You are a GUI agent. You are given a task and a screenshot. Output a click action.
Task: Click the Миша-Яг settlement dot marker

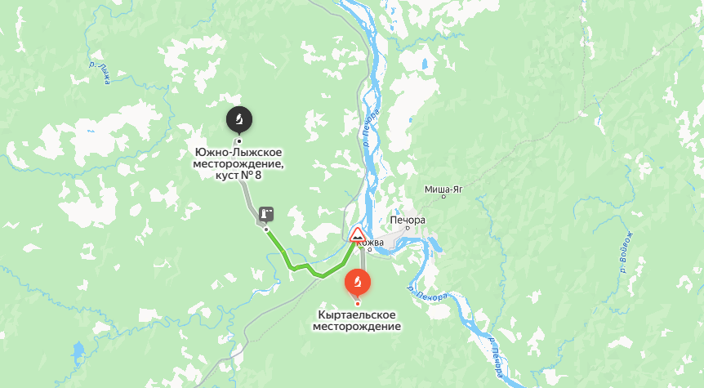[x=443, y=196]
